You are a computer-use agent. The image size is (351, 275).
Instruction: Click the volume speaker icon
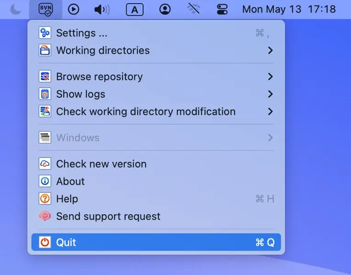[x=102, y=9]
